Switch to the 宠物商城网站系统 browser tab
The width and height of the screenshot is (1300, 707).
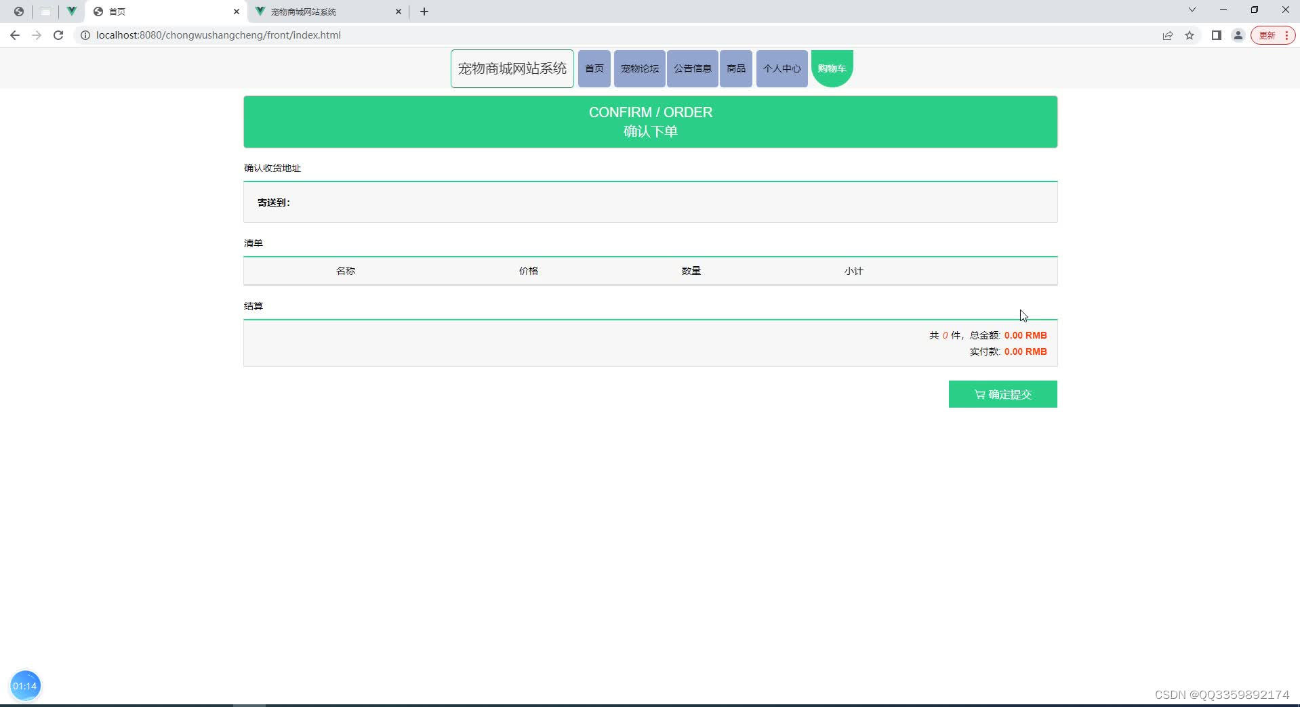(328, 12)
